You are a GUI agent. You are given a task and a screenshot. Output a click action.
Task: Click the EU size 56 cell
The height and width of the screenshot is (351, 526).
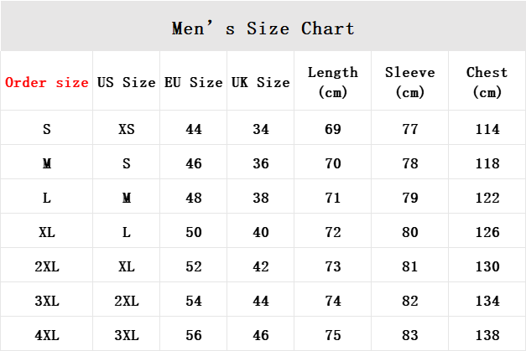194,335
